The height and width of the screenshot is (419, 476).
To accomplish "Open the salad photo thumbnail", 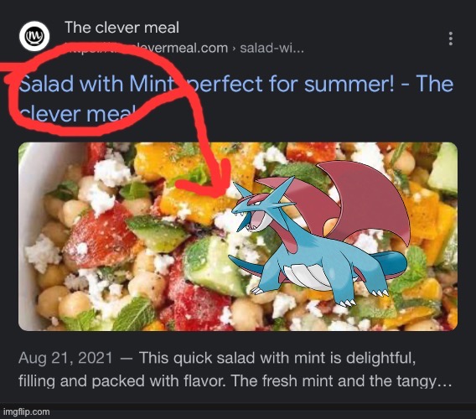I will (238, 236).
